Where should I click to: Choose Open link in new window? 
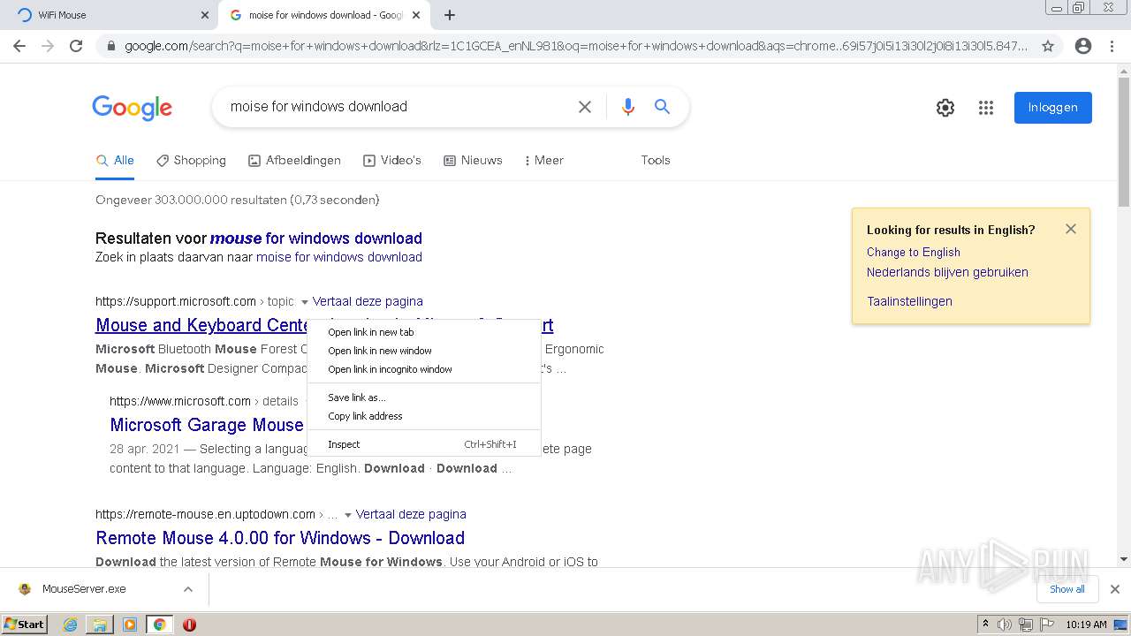pyautogui.click(x=424, y=351)
